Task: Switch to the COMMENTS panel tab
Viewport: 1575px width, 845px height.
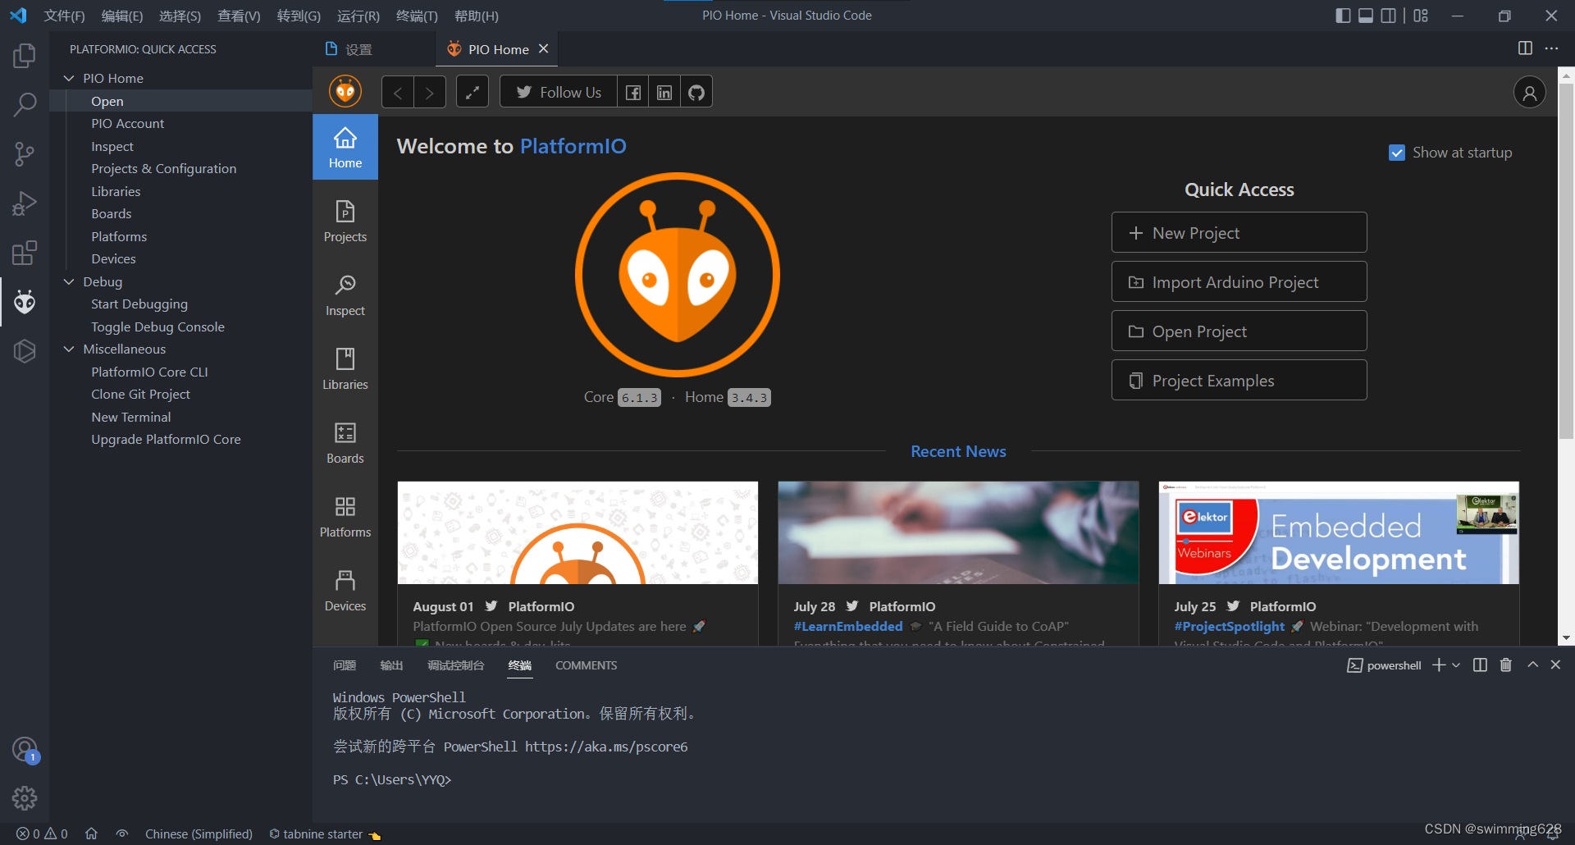Action: [586, 665]
